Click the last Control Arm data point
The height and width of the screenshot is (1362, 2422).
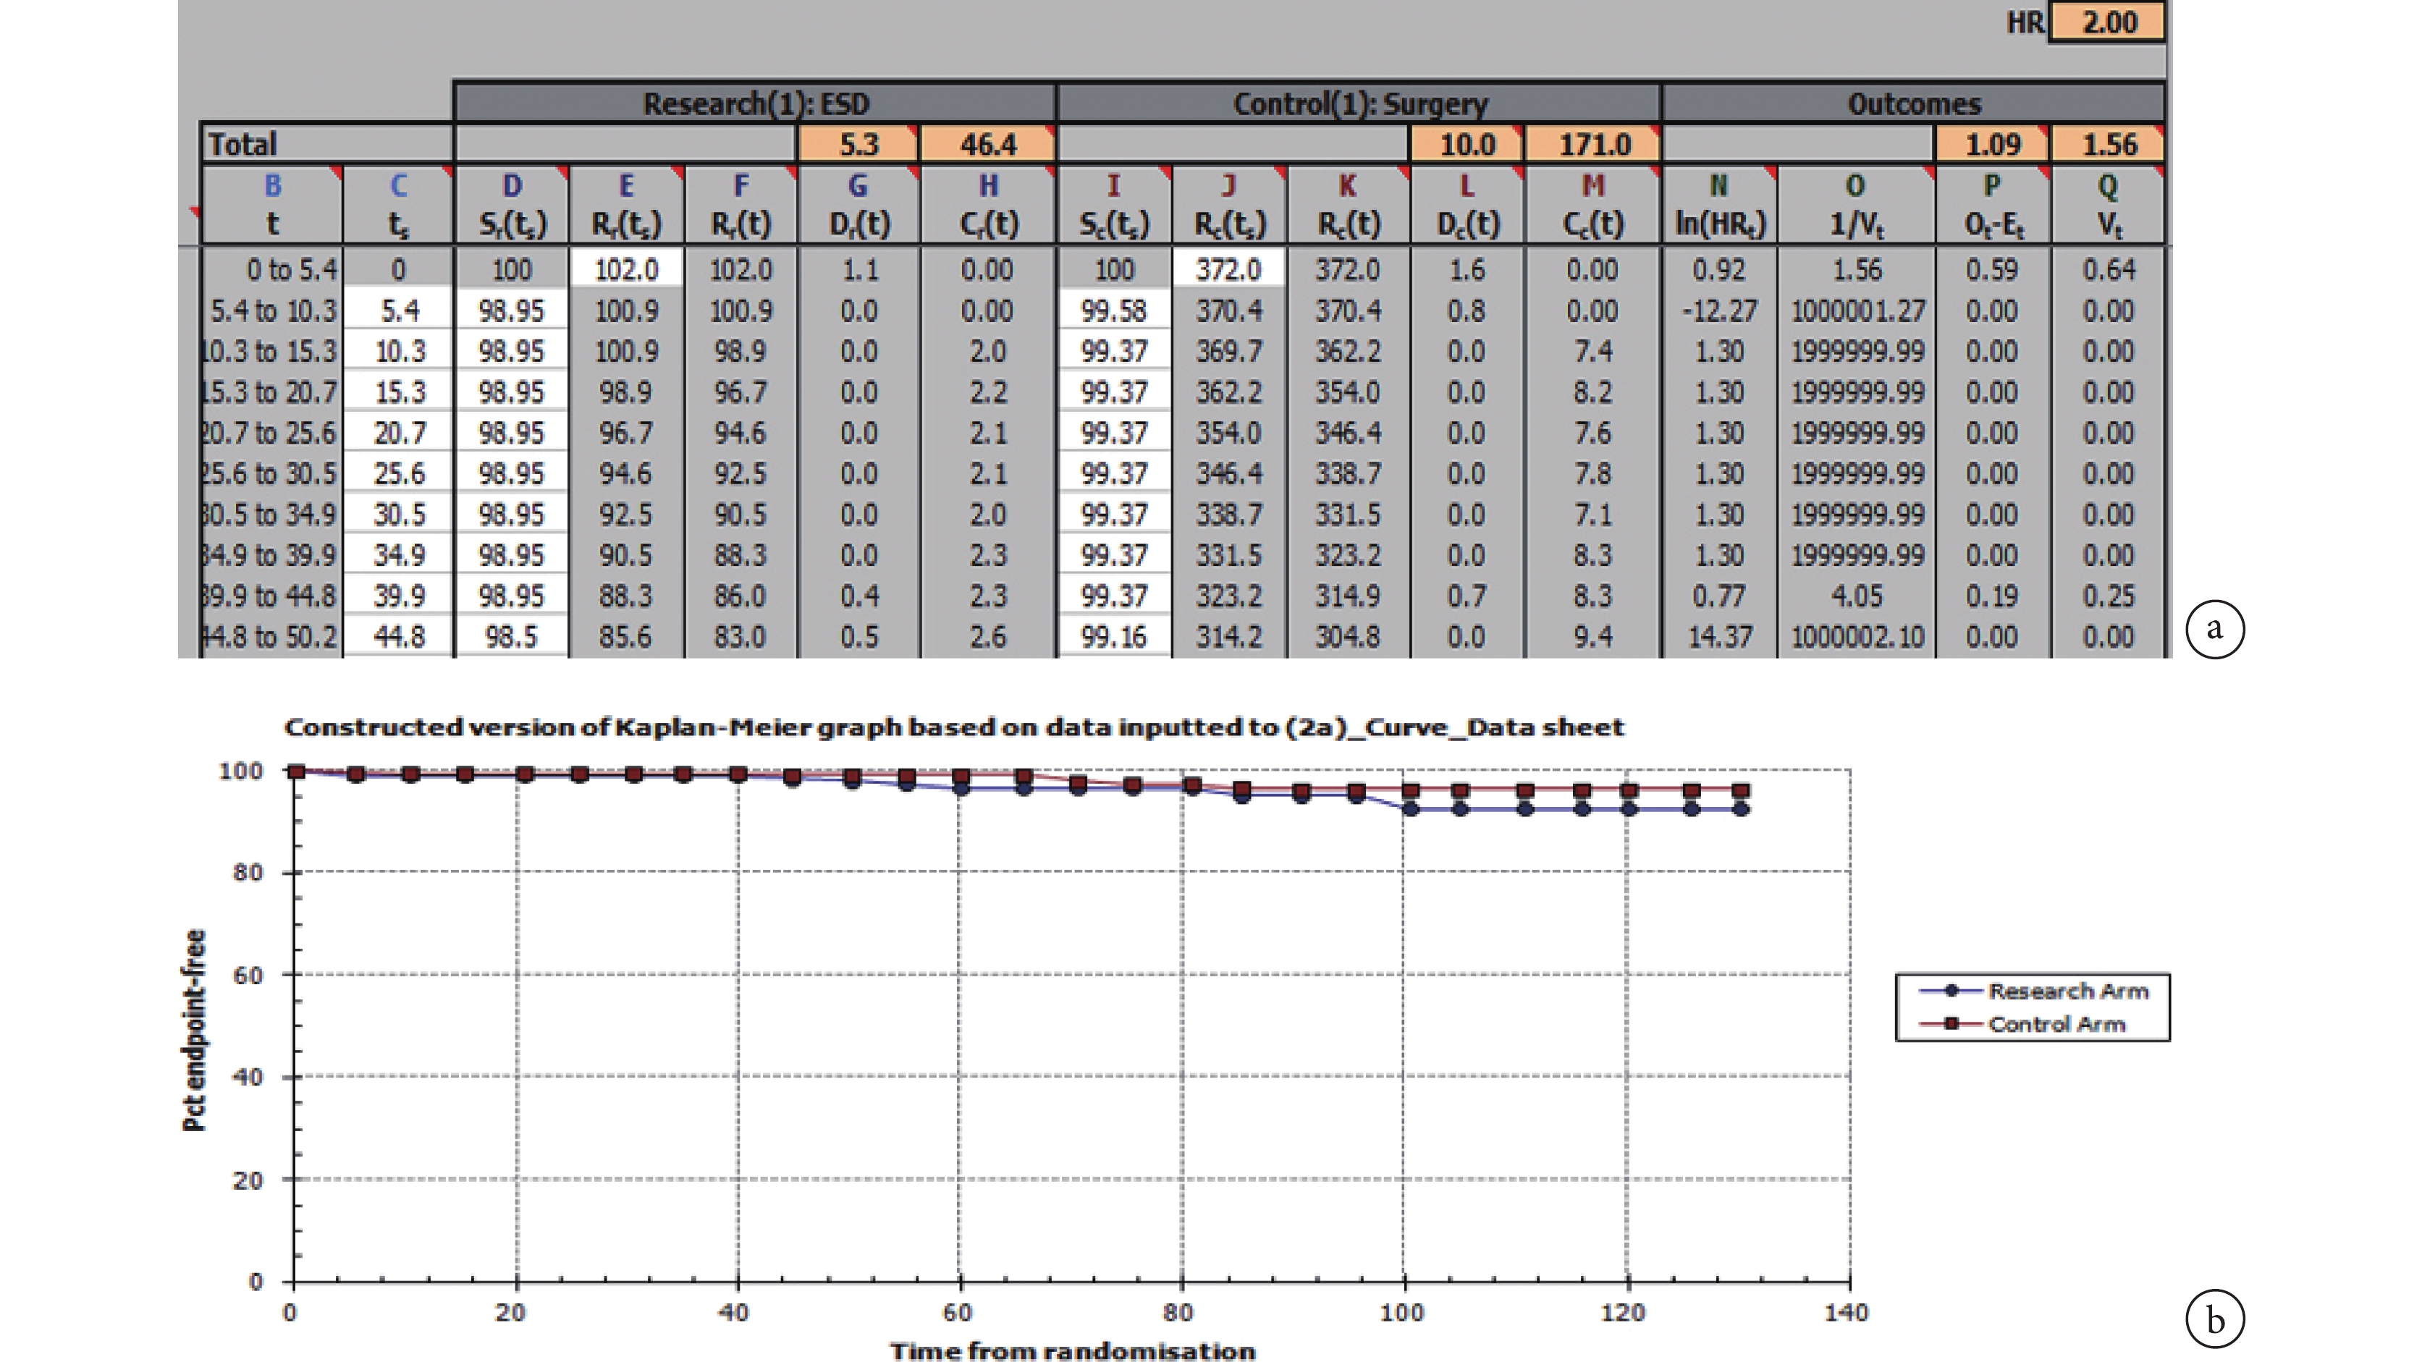pyautogui.click(x=1742, y=790)
